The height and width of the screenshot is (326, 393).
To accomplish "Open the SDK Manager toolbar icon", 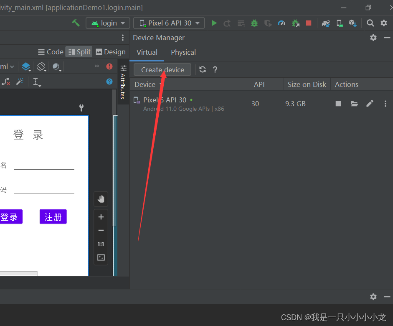I will pos(353,23).
